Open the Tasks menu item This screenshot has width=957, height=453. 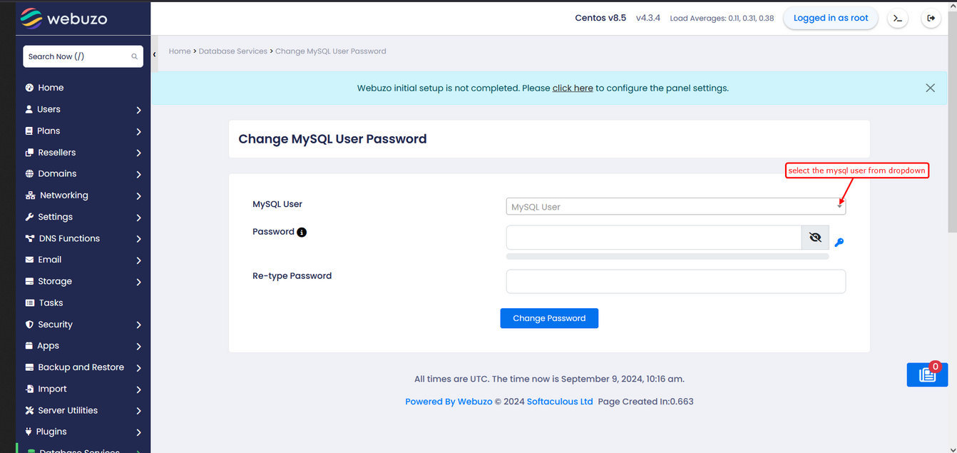click(51, 302)
